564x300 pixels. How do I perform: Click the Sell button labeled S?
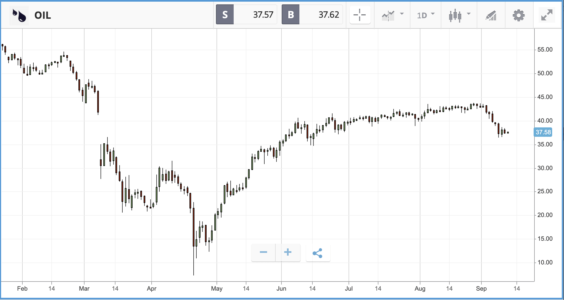[225, 15]
